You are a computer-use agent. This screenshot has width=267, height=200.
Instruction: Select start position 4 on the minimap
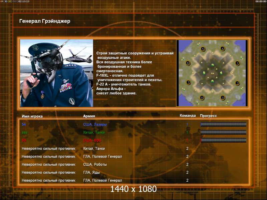pos(222,49)
